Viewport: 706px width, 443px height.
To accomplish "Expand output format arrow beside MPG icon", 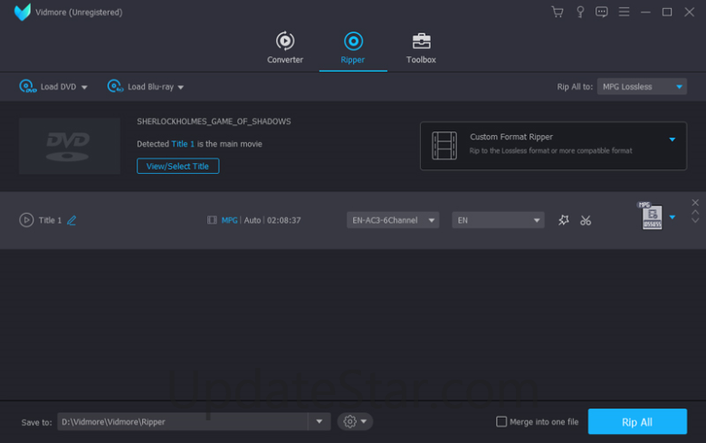I will [673, 217].
